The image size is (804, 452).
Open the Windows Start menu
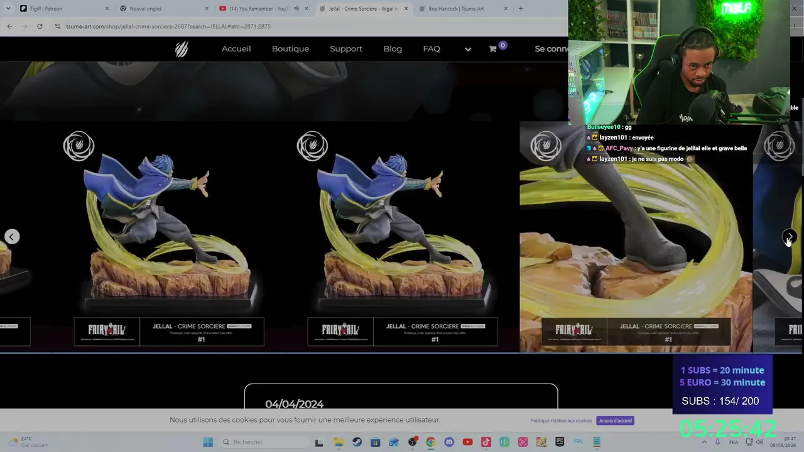click(x=208, y=442)
